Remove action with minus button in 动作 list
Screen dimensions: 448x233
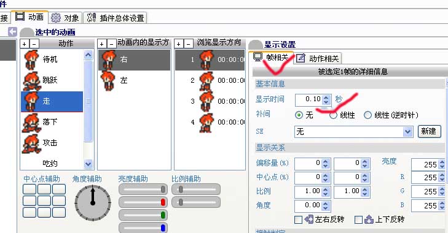[x=34, y=44]
